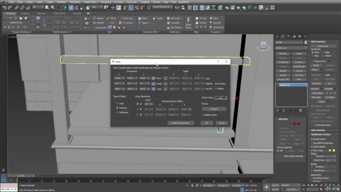Activate the Select and Move tool

pos(71,8)
